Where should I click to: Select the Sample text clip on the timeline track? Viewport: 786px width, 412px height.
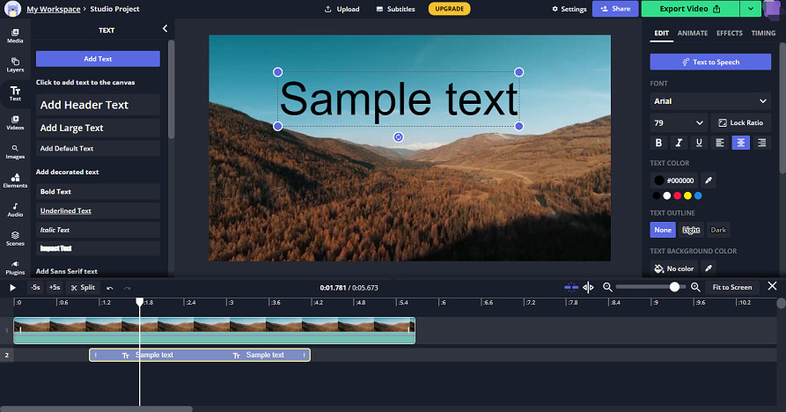[x=200, y=355]
